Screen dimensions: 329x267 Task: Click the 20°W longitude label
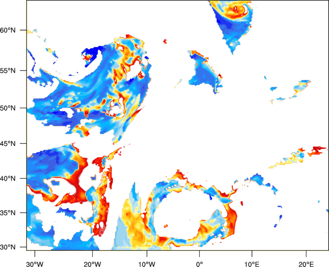pos(93,264)
